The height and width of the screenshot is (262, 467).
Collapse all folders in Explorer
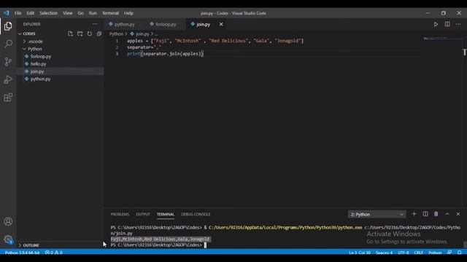[x=99, y=33]
